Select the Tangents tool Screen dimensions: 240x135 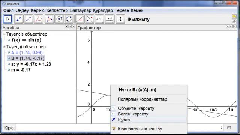(38, 19)
